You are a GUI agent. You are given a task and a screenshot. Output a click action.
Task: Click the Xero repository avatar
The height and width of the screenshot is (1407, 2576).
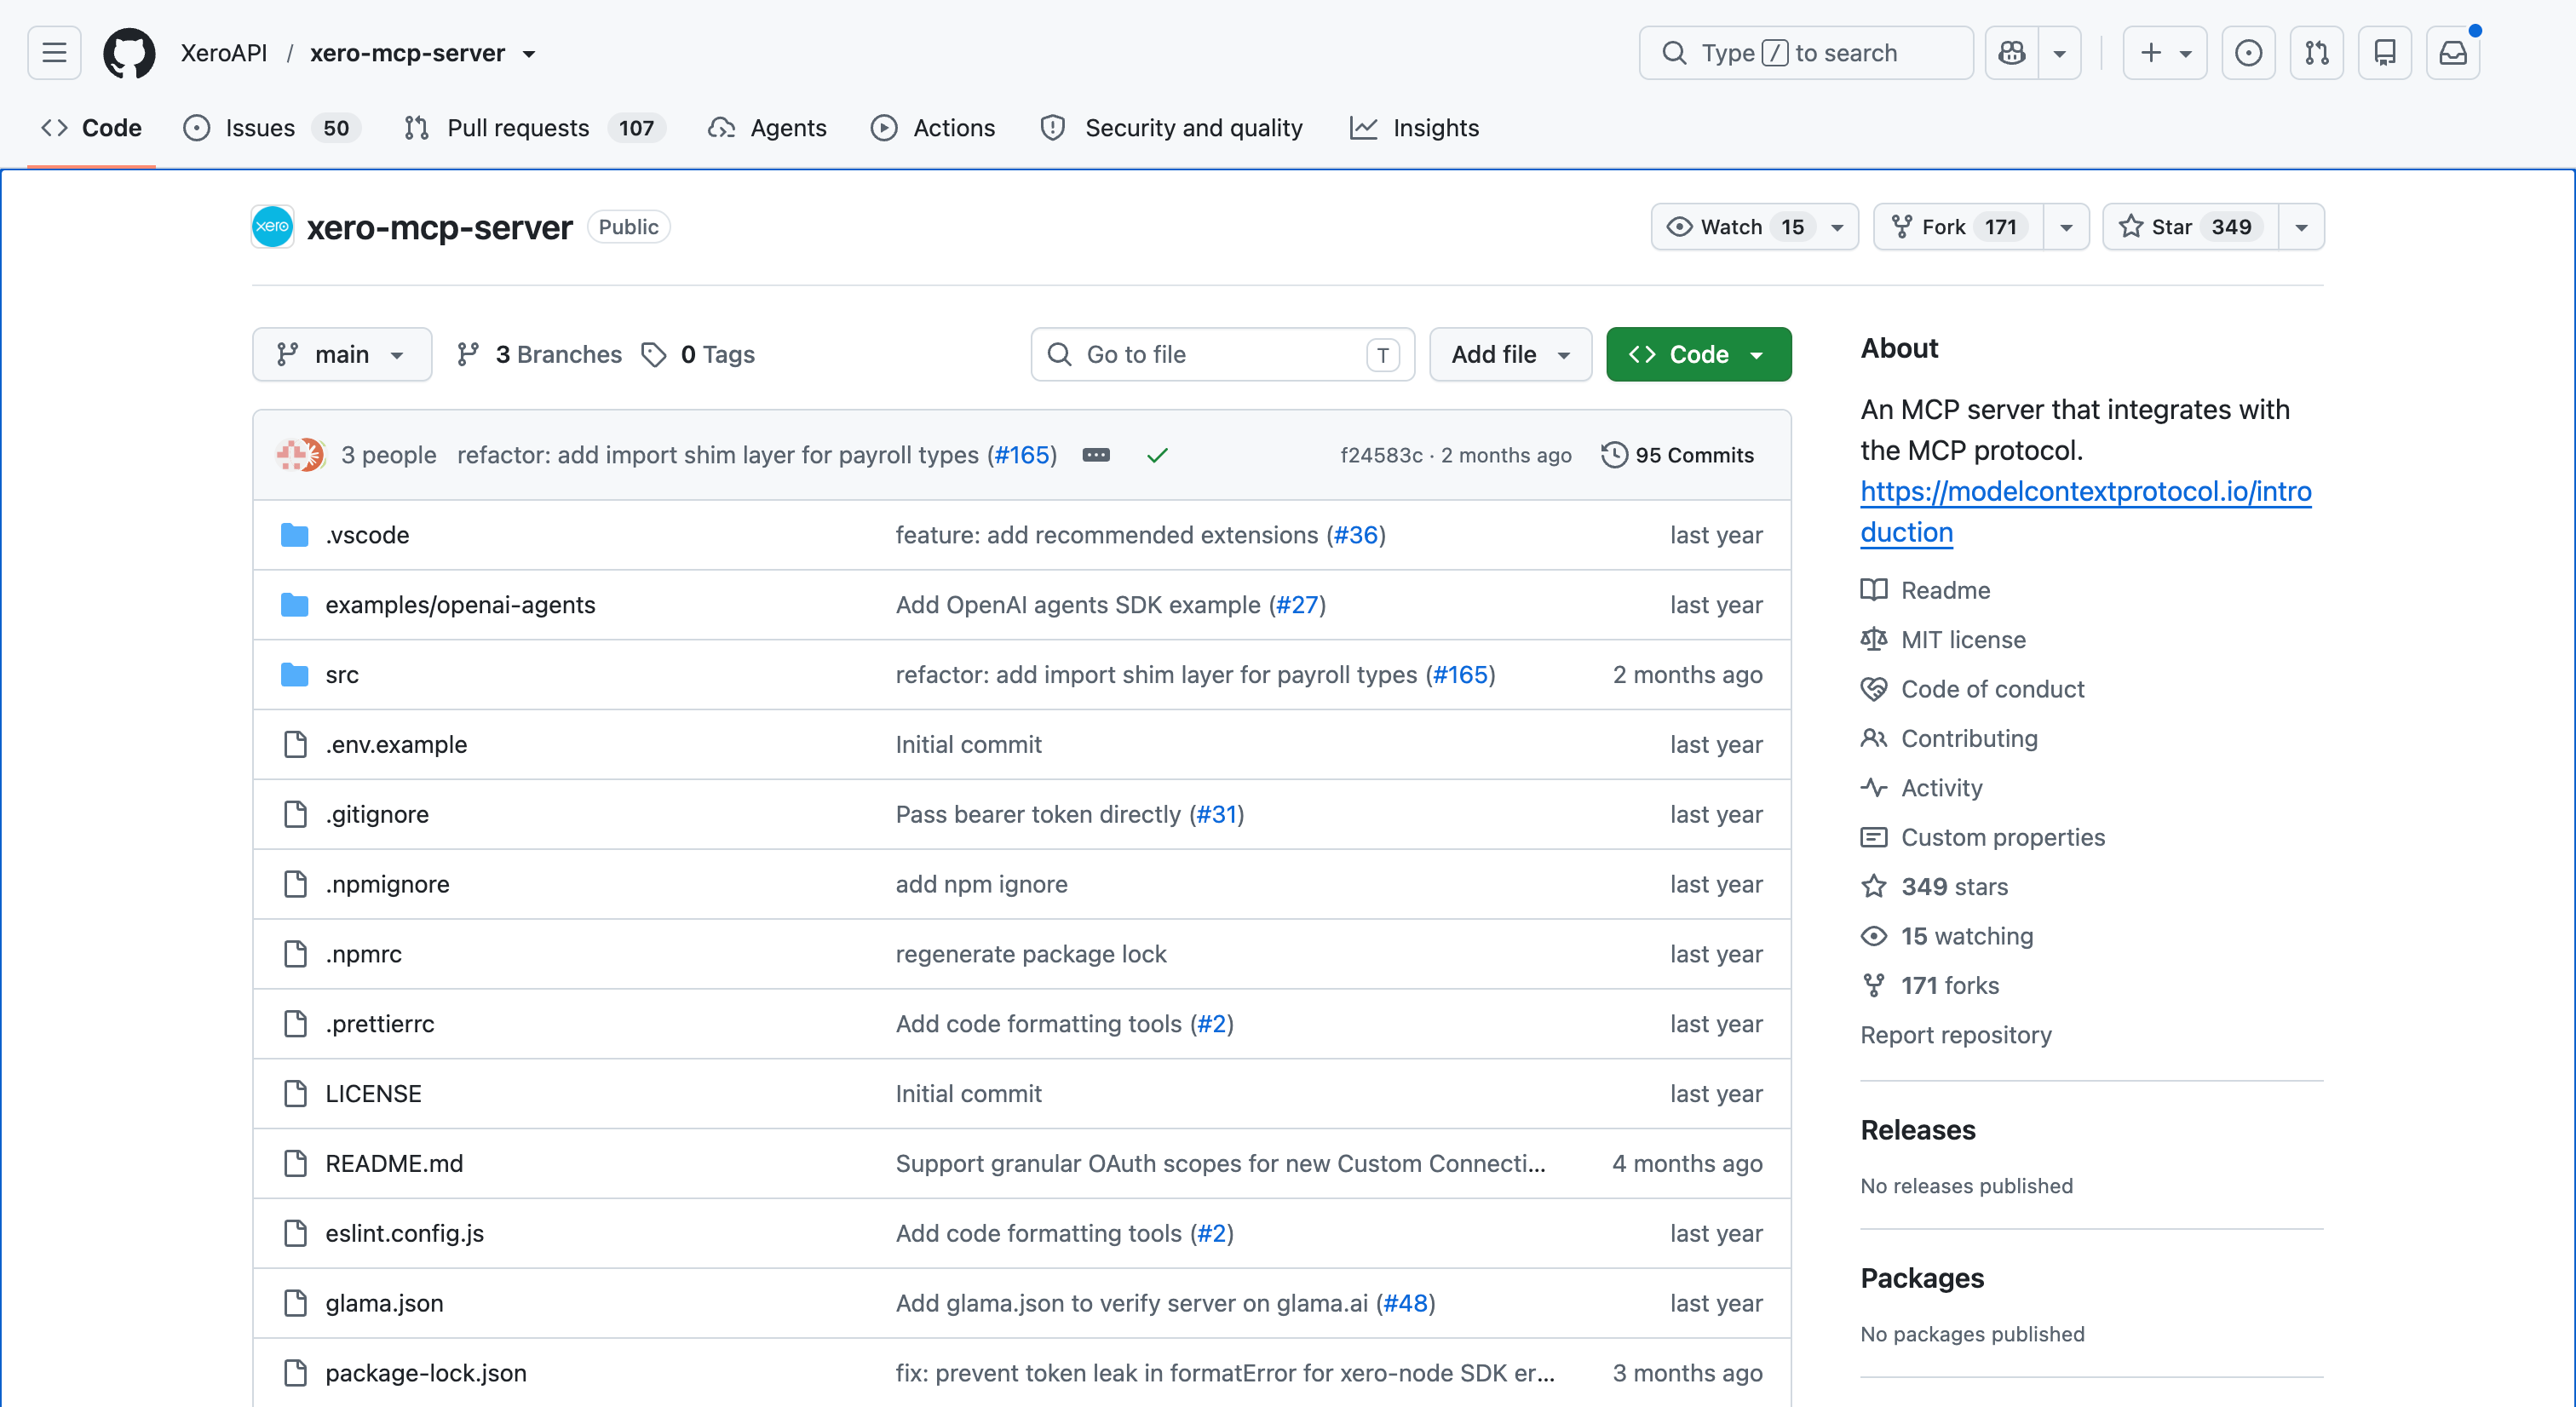[x=272, y=227]
